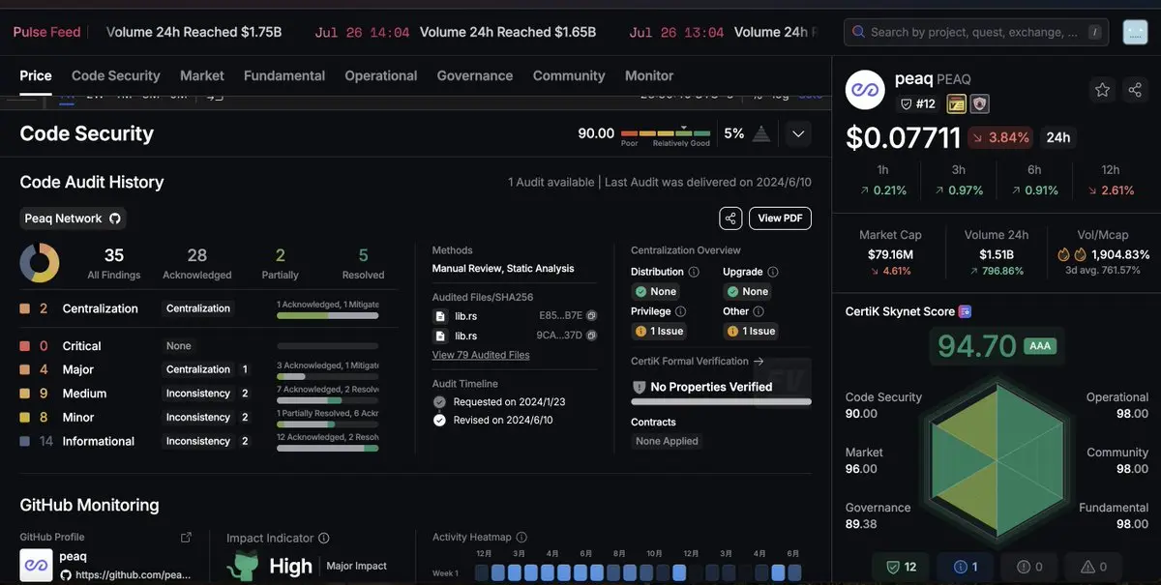Star peaq as a favorite
The image size is (1161, 585).
[x=1102, y=90]
